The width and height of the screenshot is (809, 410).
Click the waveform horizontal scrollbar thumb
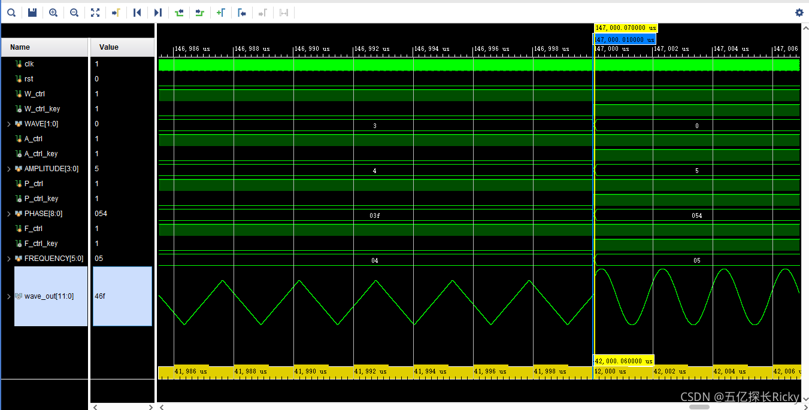click(699, 407)
